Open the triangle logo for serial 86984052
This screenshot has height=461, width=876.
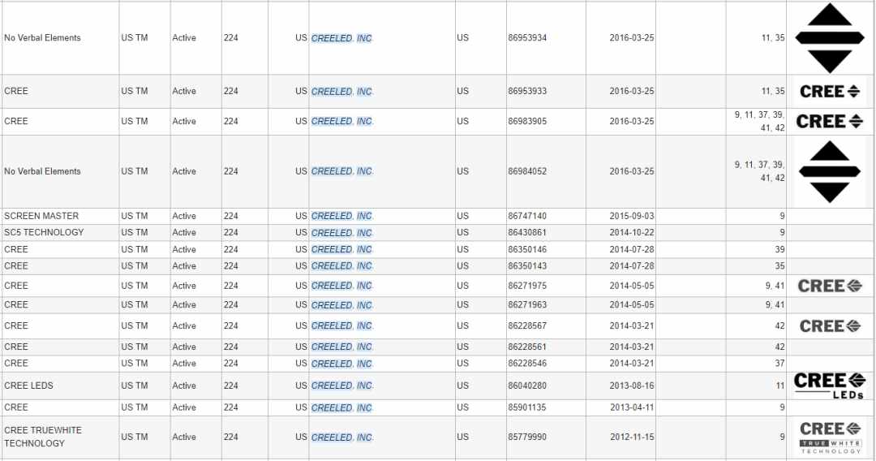tap(830, 171)
